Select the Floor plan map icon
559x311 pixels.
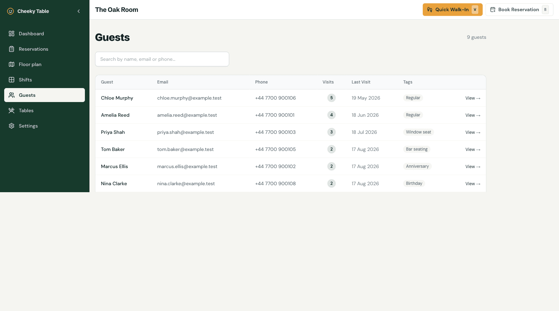coord(12,64)
